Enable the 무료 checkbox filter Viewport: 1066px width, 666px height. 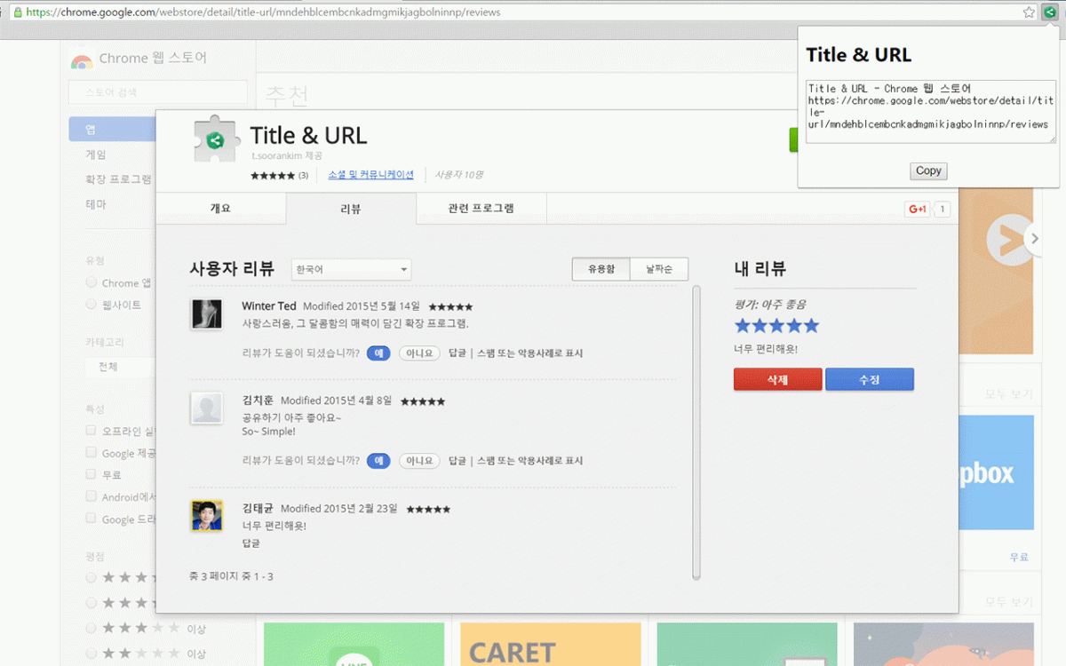(91, 475)
